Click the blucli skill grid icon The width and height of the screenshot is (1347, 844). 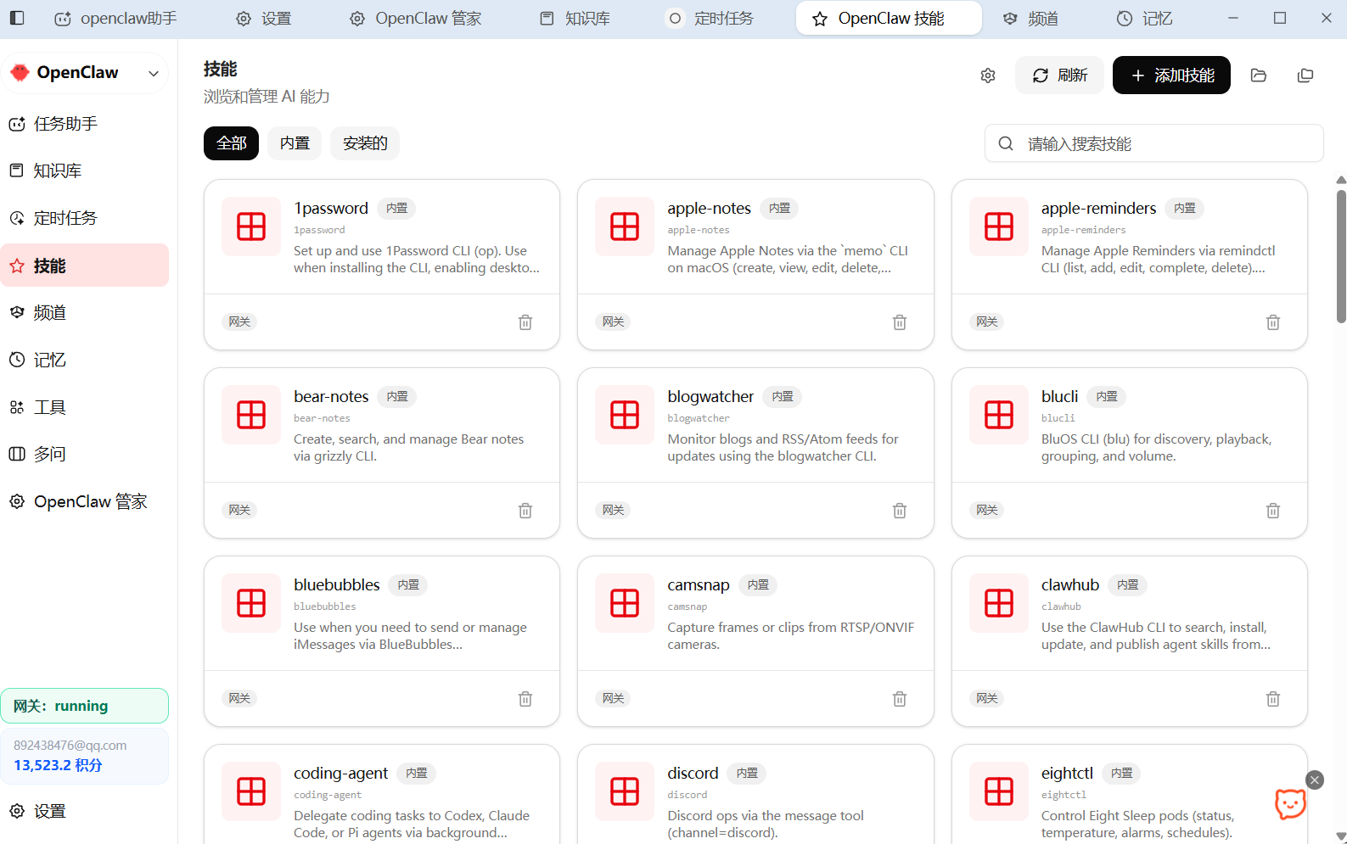999,415
